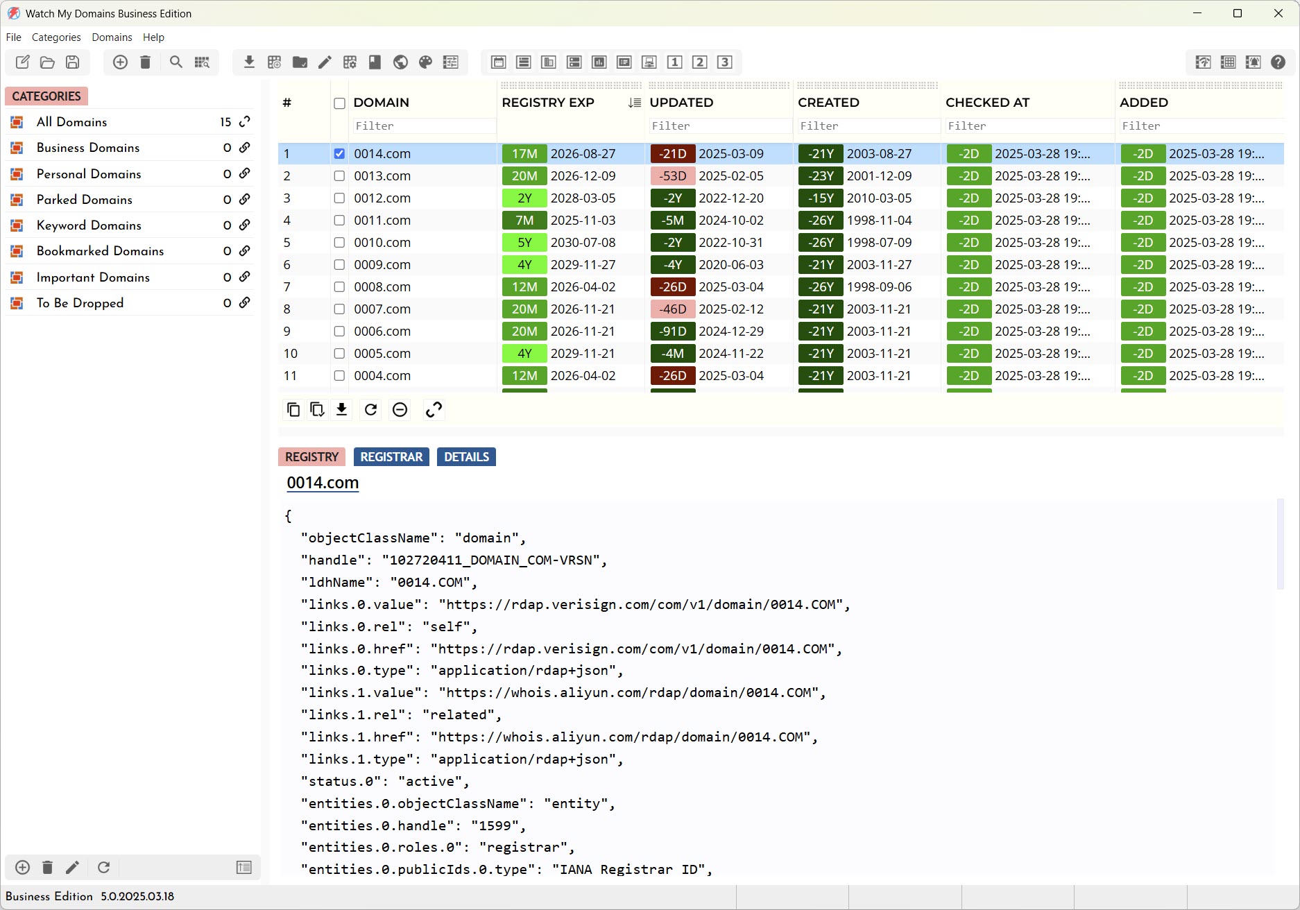Check the checkbox for 0010.com
This screenshot has width=1300, height=910.
coord(339,243)
